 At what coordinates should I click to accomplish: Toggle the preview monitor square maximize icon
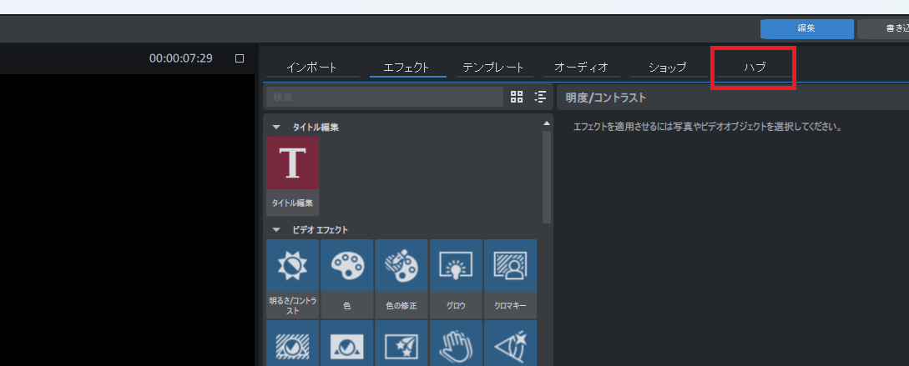240,58
